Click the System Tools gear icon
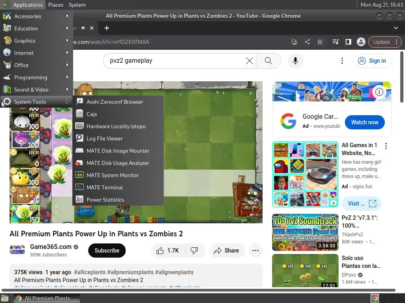This screenshot has height=303, width=405. pos(7,101)
